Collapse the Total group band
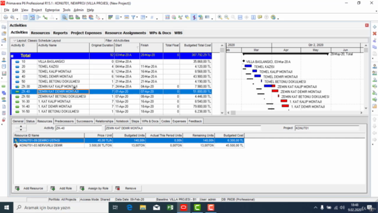This screenshot has width=378, height=213. click(12, 56)
